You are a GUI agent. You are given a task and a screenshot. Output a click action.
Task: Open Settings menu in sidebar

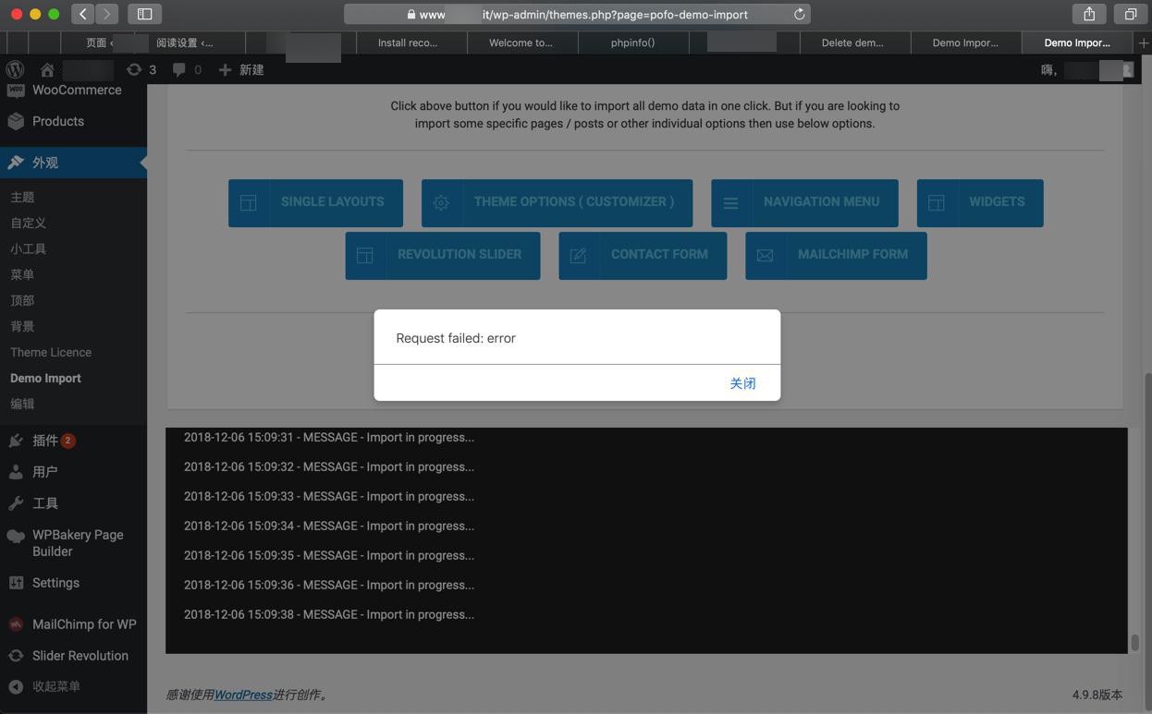click(x=73, y=583)
